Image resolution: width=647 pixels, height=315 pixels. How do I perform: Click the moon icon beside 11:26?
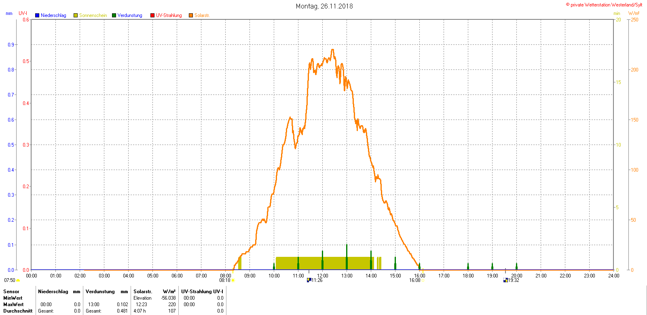coord(309,280)
